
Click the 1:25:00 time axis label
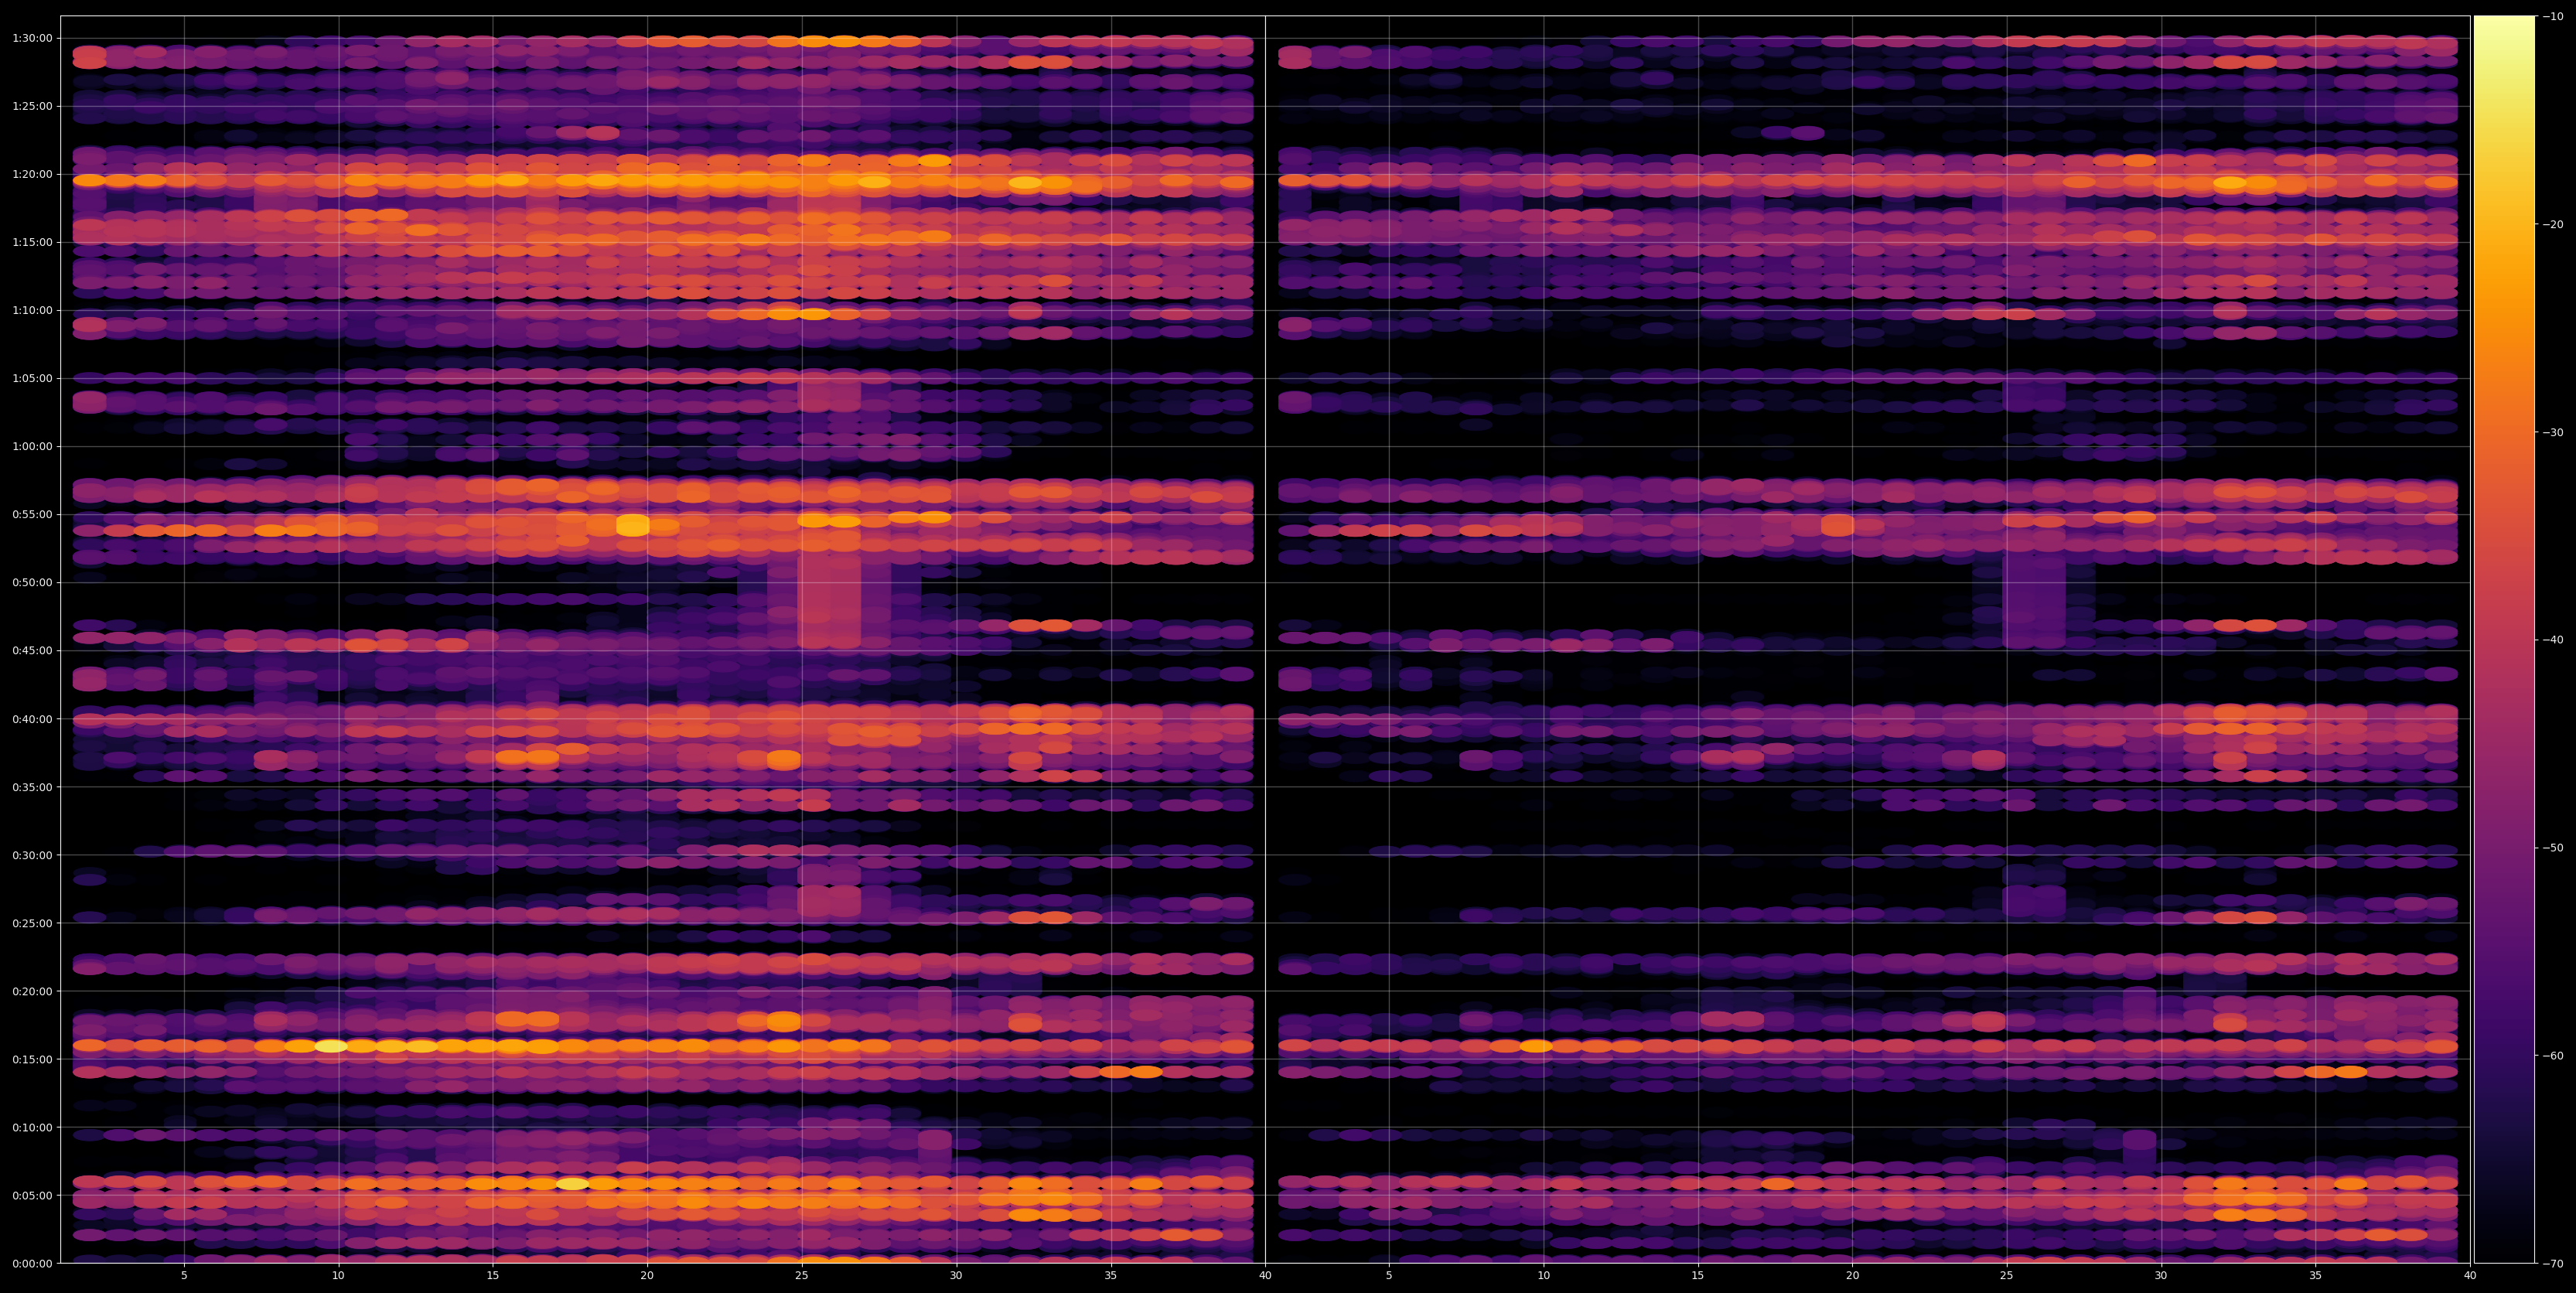click(32, 107)
